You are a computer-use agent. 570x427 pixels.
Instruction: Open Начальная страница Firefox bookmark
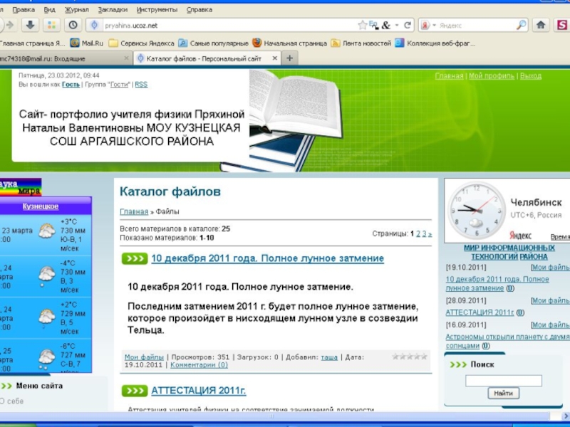coord(290,43)
